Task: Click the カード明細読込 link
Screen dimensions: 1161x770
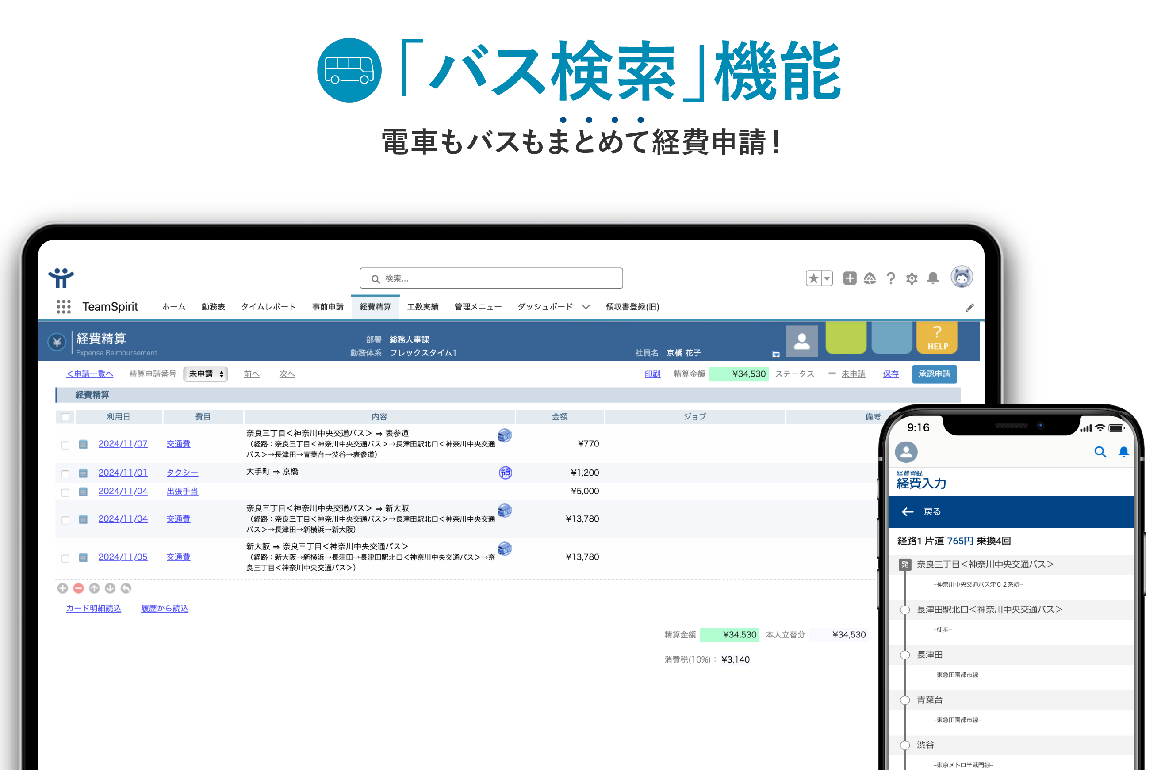Action: tap(93, 608)
